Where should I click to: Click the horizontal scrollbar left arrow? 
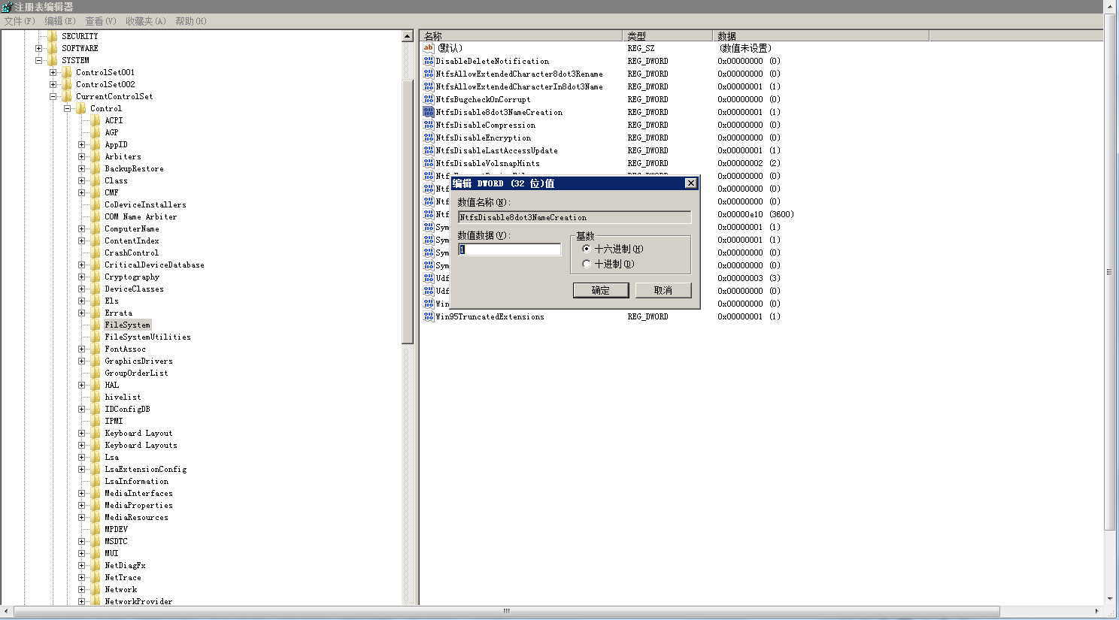[7, 611]
